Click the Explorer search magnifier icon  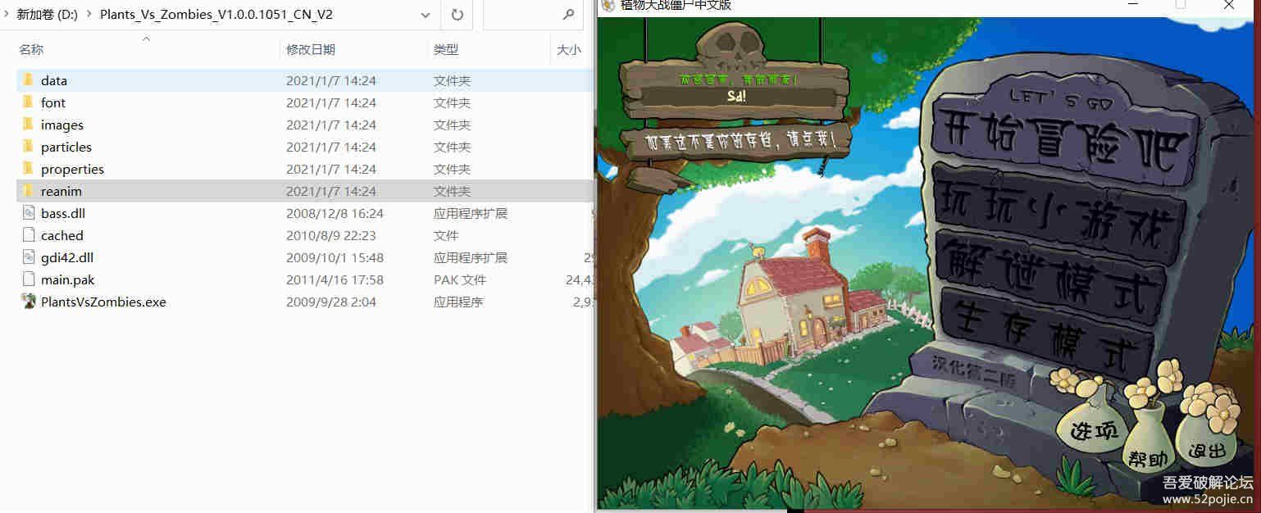click(568, 15)
